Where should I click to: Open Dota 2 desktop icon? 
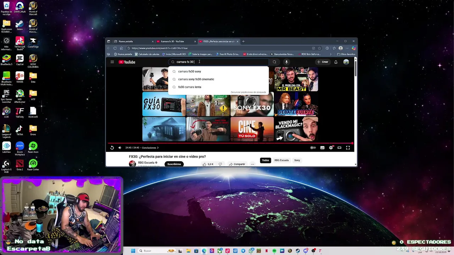[x=20, y=165]
